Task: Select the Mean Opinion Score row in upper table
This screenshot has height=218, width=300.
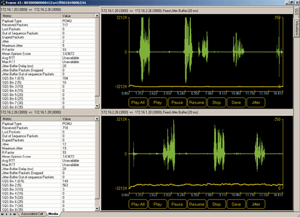Action: click(x=48, y=53)
